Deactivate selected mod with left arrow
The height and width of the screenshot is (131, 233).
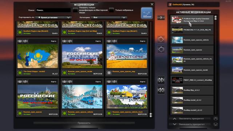[x=161, y=49]
